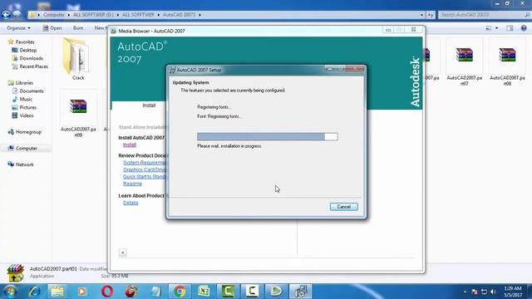The height and width of the screenshot is (299, 532).
Task: Open Homegroup in the sidebar
Action: (x=24, y=132)
